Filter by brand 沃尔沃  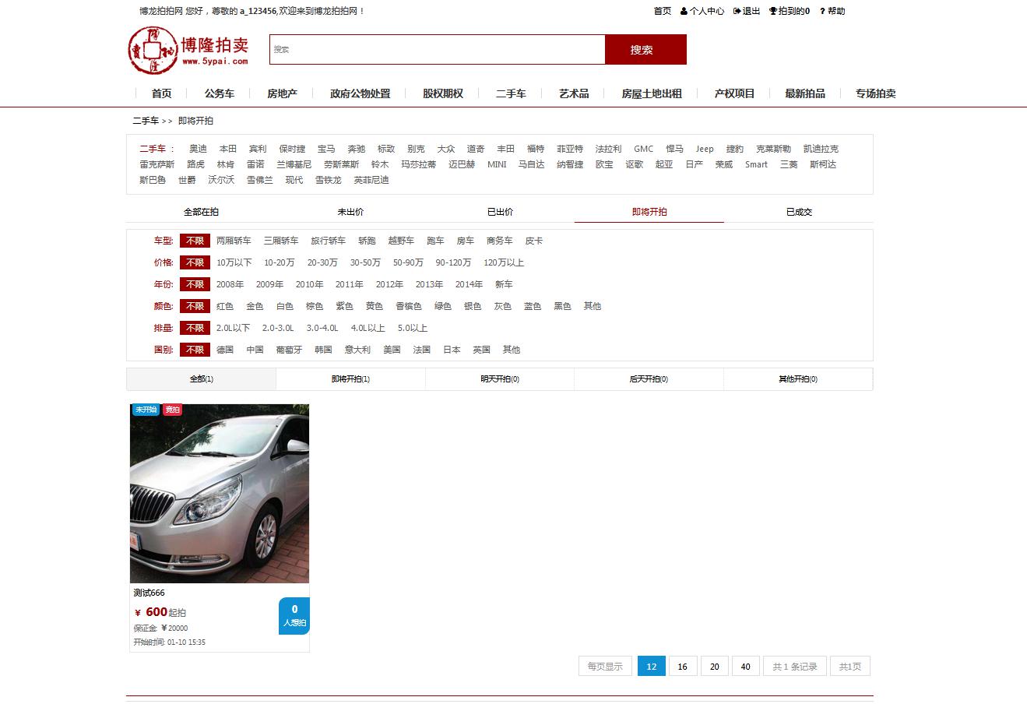[x=221, y=180]
